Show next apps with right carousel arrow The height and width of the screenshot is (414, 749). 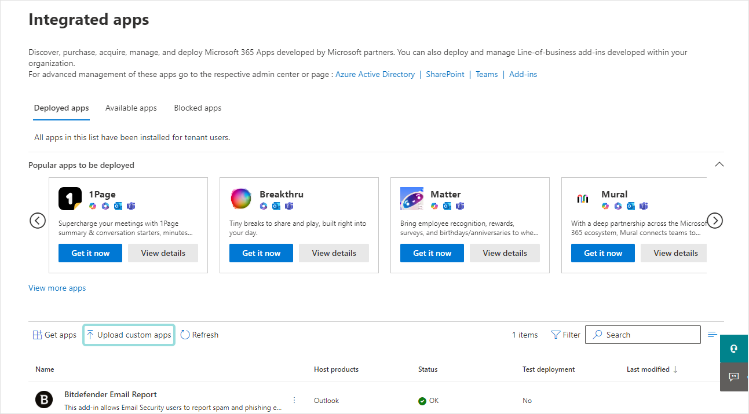click(x=715, y=221)
